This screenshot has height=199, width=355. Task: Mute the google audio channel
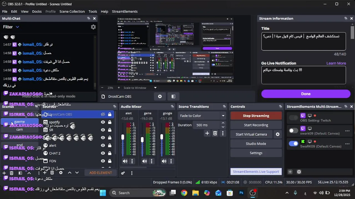164,161
